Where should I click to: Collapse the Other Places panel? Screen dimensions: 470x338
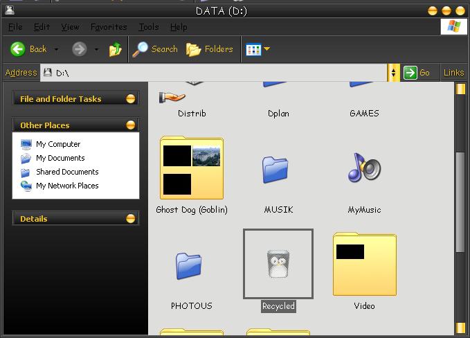click(x=130, y=125)
